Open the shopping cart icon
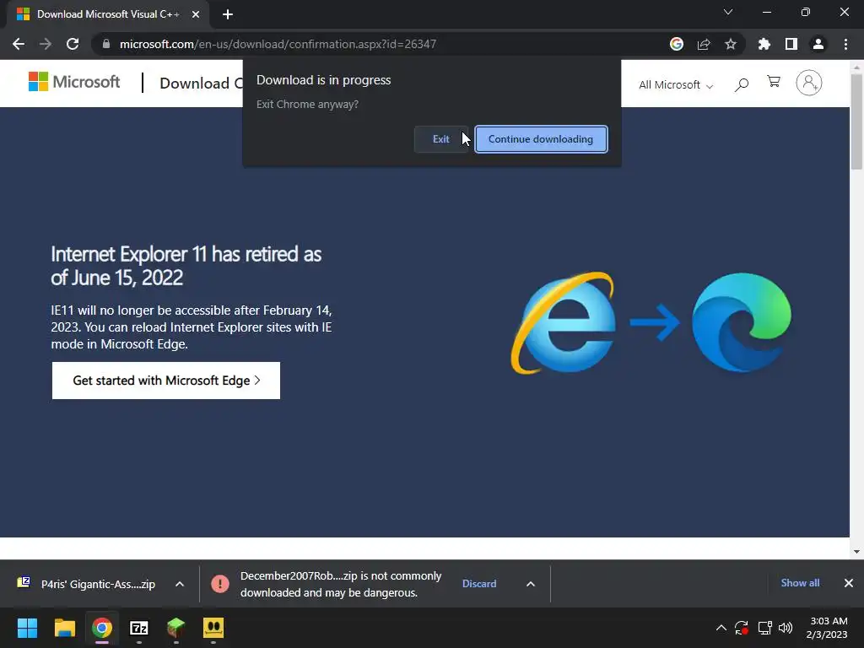This screenshot has height=648, width=864. [774, 82]
